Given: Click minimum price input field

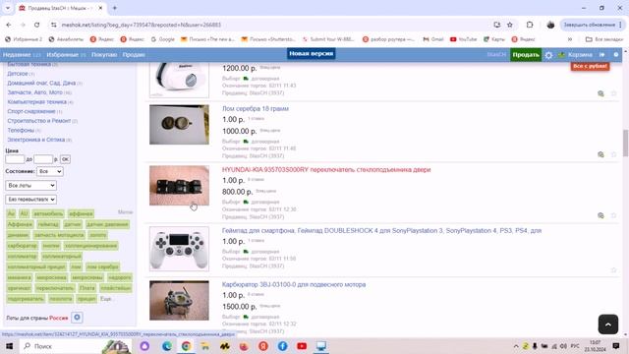Looking at the screenshot, I should click(x=15, y=159).
